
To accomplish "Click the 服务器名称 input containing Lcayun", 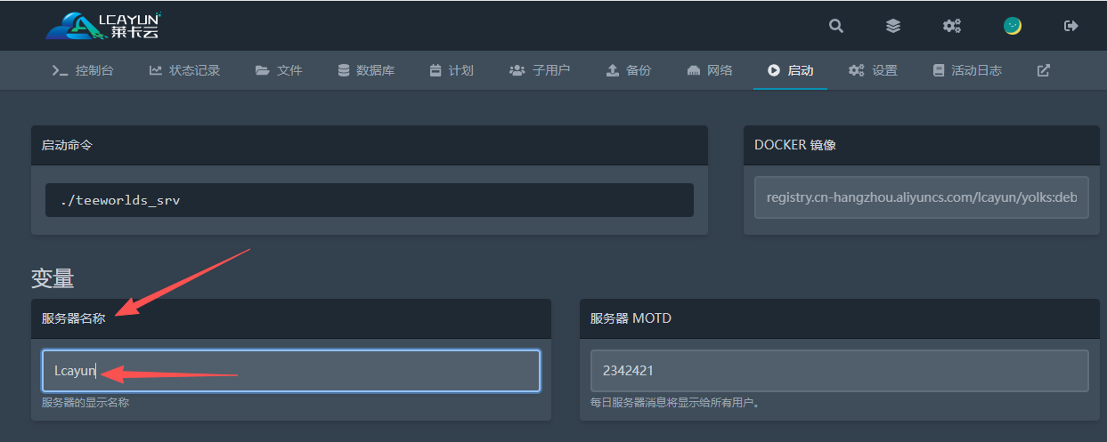I will click(x=290, y=371).
